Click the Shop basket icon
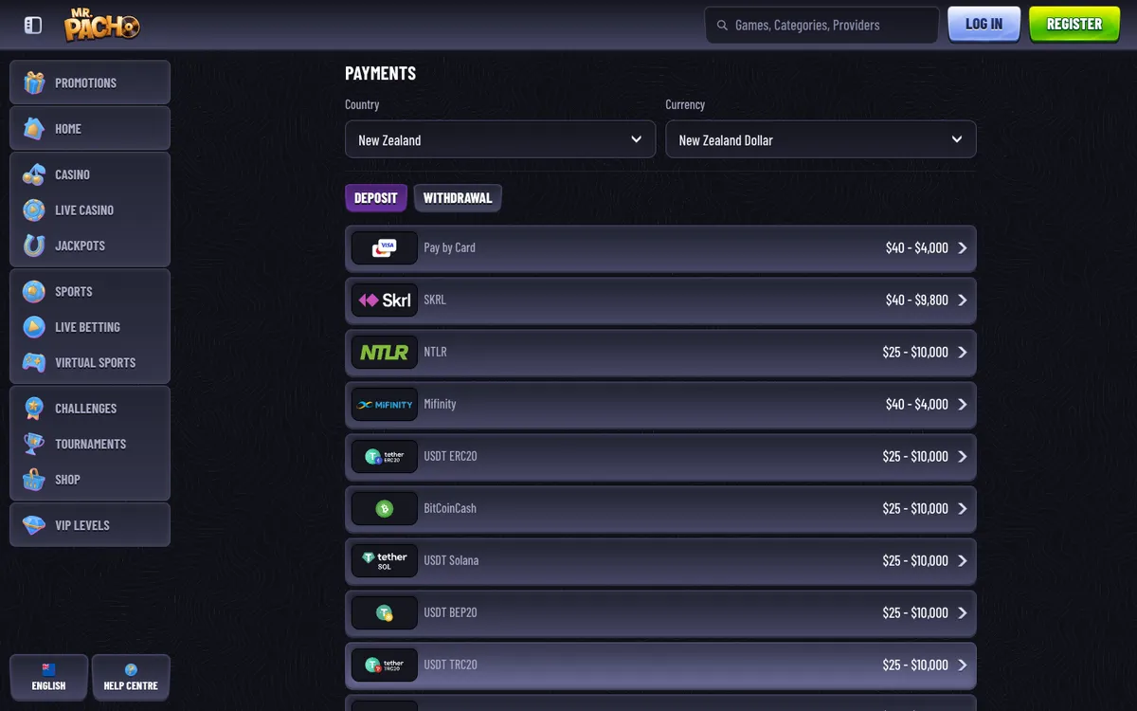Screen dimensions: 1137x711 click(34, 479)
